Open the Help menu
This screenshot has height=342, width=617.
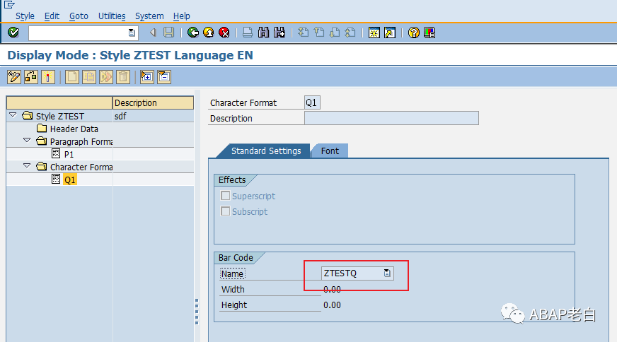click(x=181, y=16)
